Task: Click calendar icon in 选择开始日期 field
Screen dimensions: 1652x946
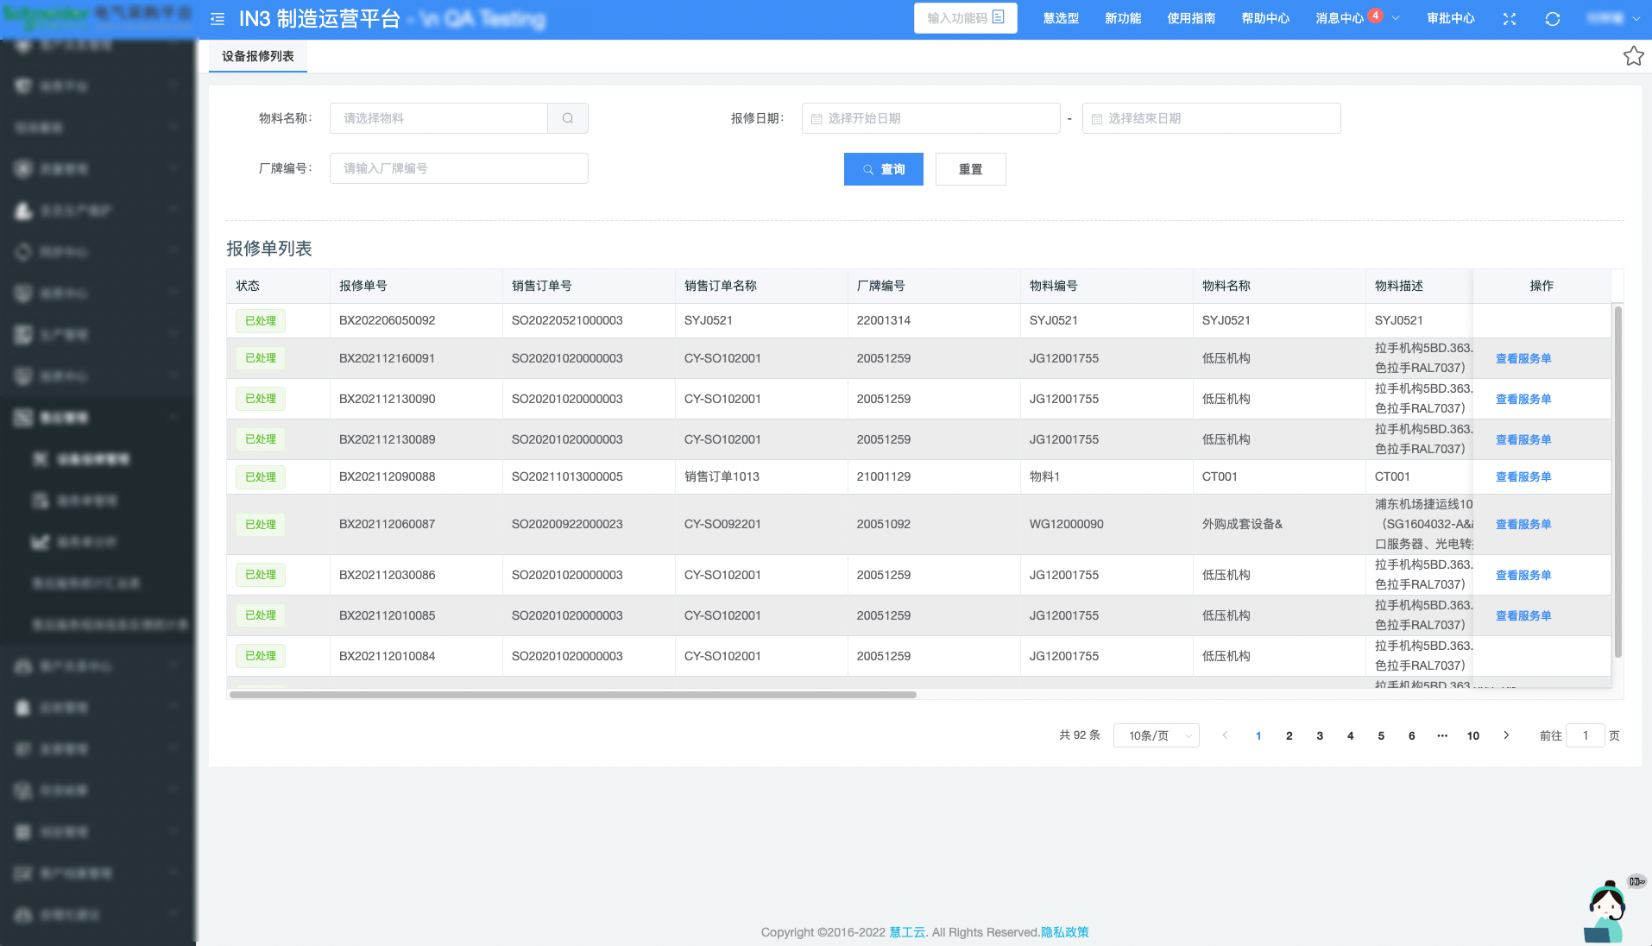Action: pos(817,119)
